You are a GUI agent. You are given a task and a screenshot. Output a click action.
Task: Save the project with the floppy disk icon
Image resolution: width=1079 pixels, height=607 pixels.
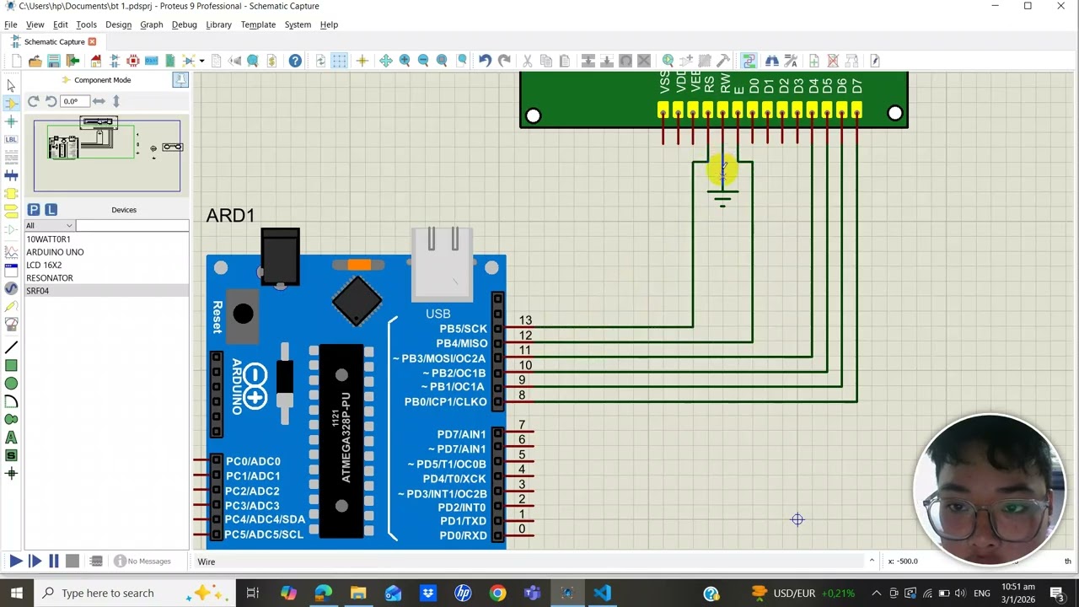click(x=53, y=61)
